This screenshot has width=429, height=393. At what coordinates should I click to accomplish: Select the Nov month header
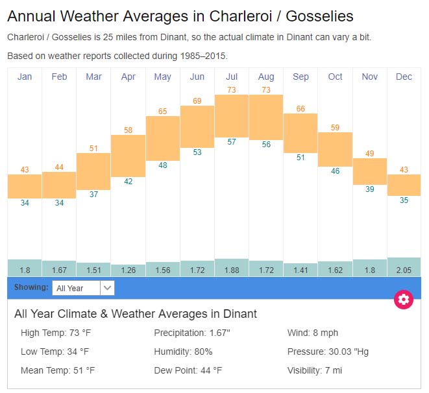tap(369, 77)
